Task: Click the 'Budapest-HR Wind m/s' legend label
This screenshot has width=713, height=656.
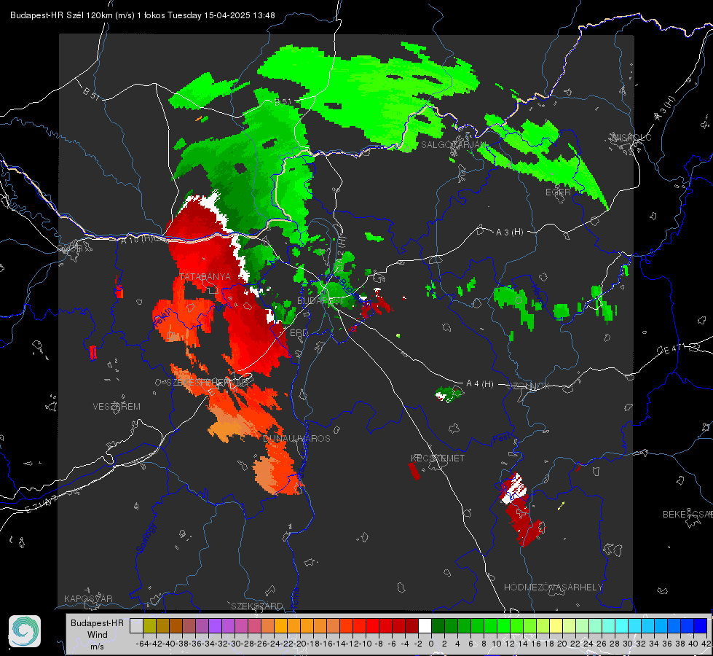Action: click(x=98, y=635)
